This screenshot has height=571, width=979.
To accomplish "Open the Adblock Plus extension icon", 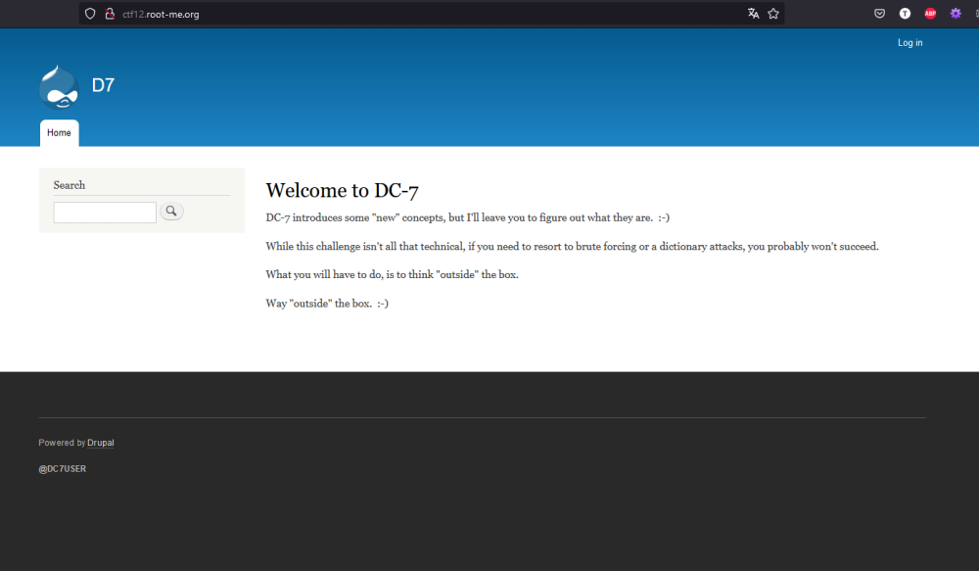I will (930, 14).
